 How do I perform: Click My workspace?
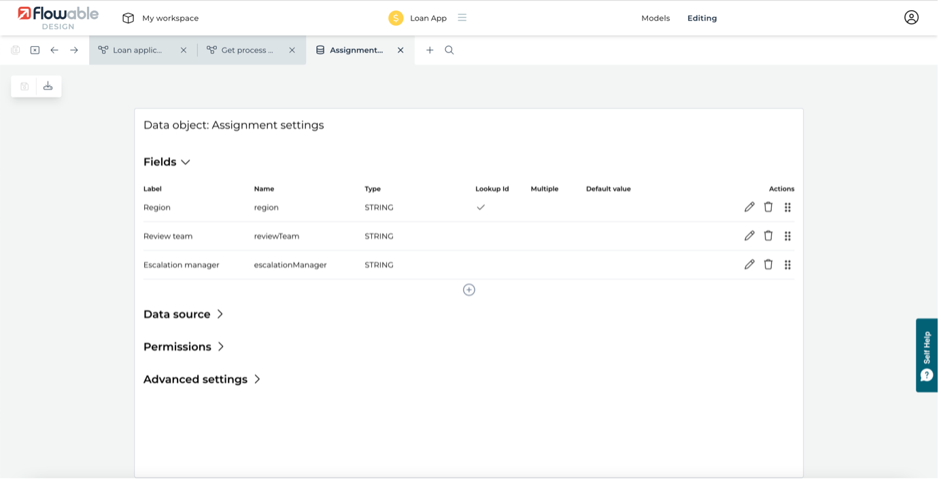pos(169,18)
